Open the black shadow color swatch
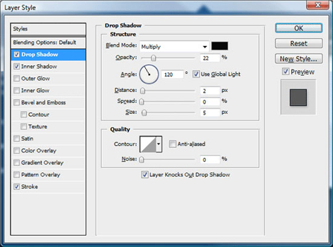The width and height of the screenshot is (333, 247). [220, 46]
